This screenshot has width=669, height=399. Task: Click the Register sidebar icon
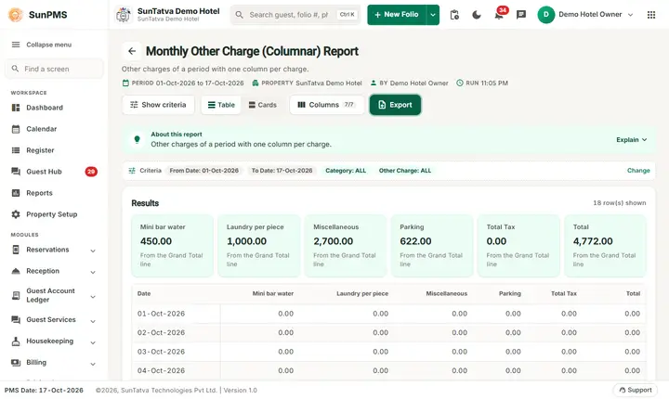(x=16, y=150)
